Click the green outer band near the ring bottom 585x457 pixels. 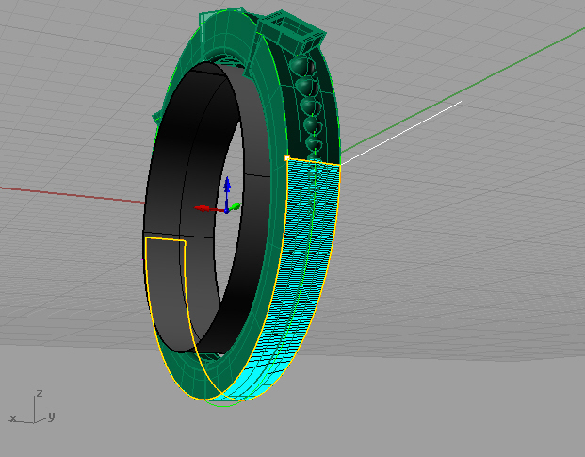(212, 375)
